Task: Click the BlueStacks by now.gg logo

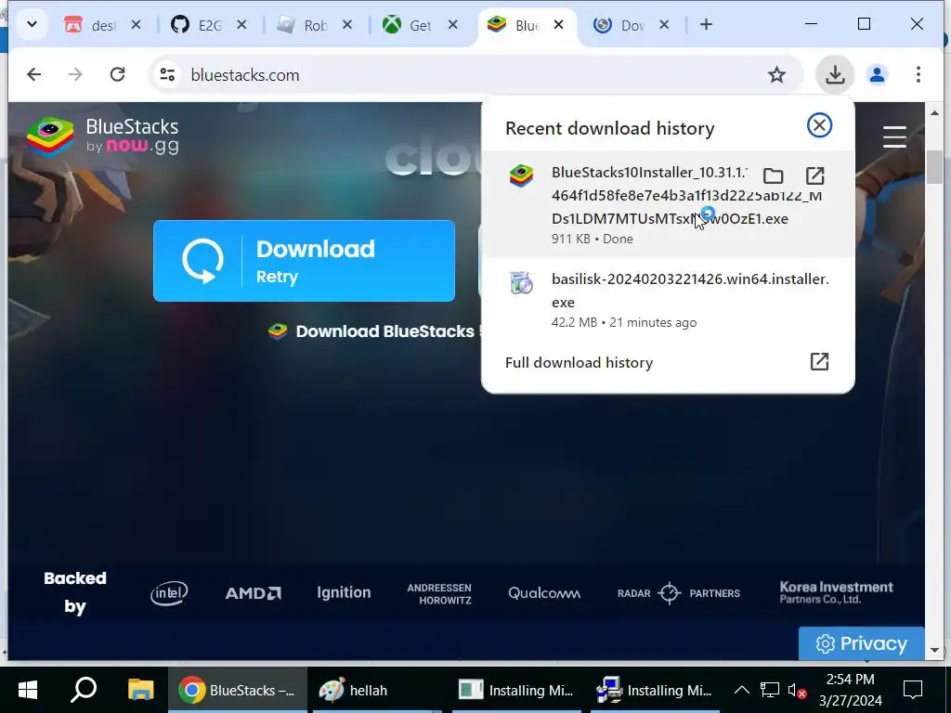Action: (x=102, y=136)
